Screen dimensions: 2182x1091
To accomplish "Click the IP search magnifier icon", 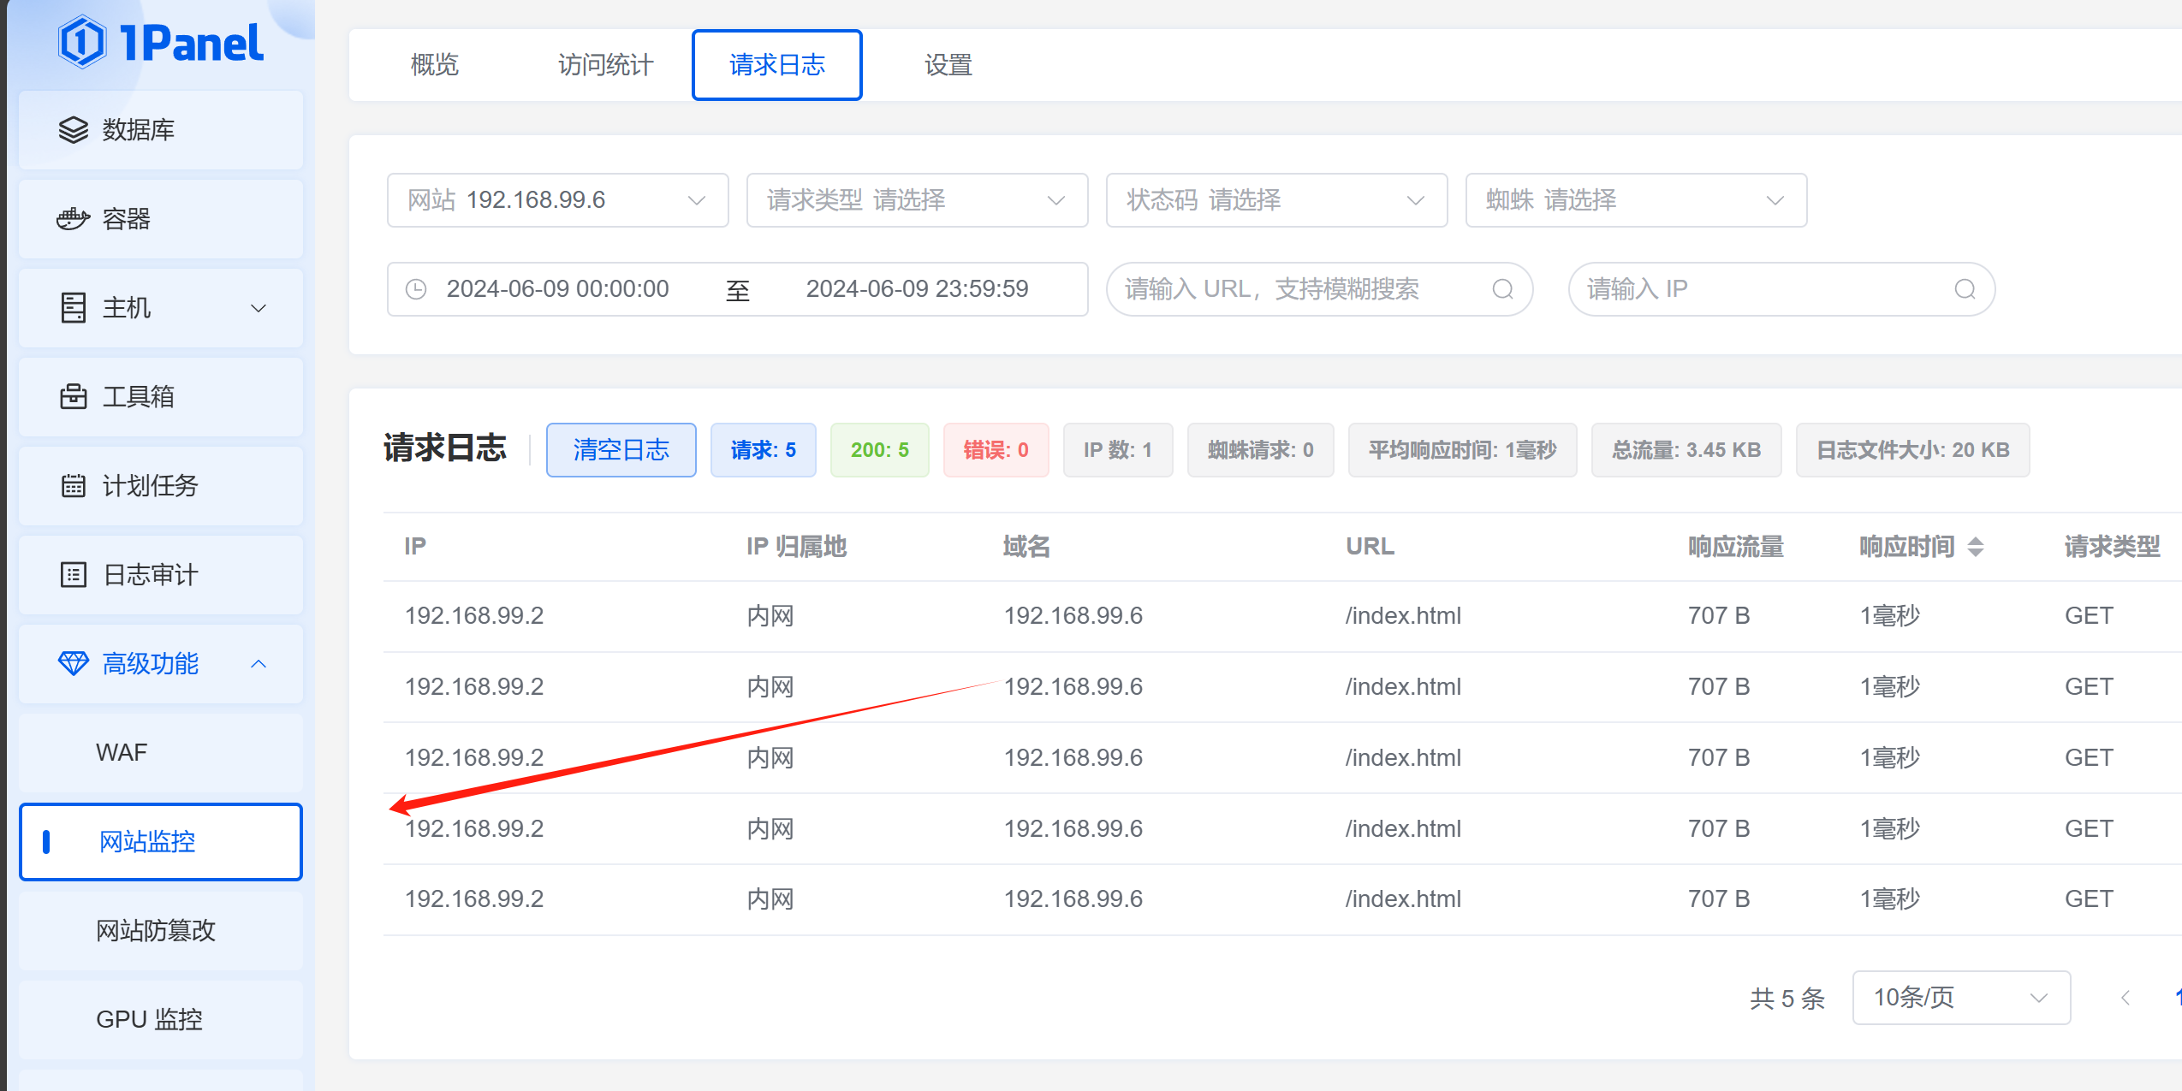I will (x=1965, y=289).
